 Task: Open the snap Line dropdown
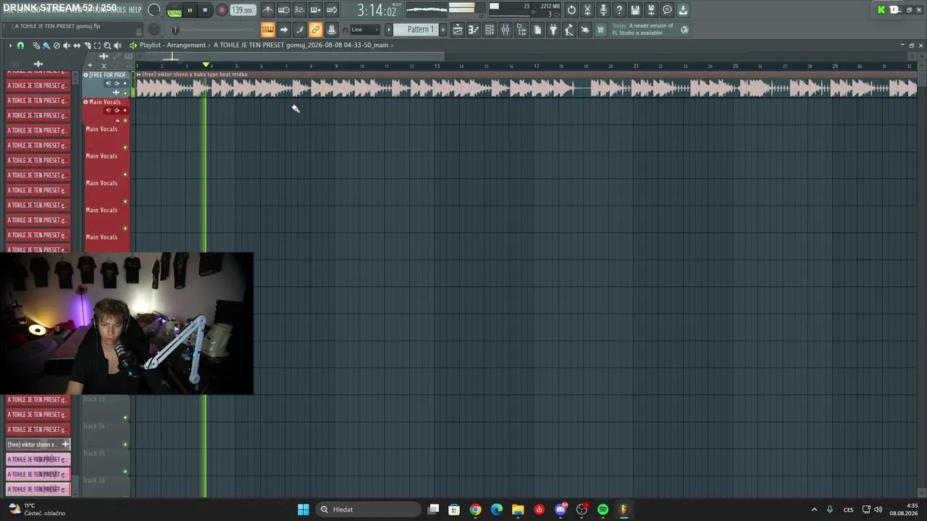pos(365,30)
